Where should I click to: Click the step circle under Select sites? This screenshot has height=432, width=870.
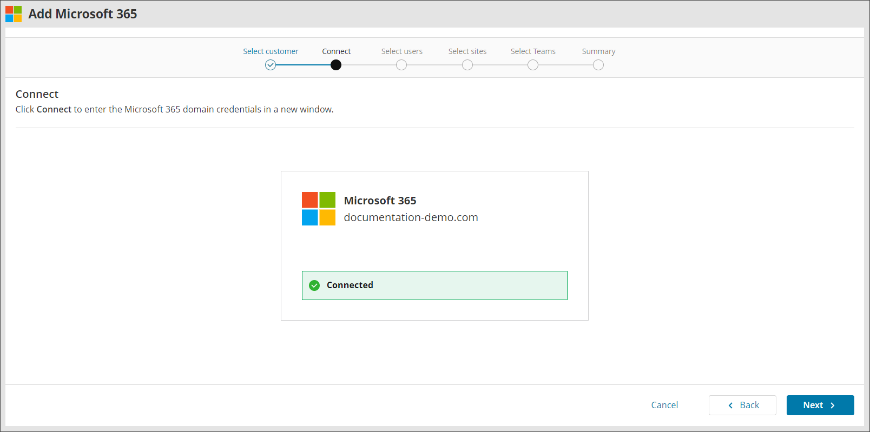click(x=467, y=65)
